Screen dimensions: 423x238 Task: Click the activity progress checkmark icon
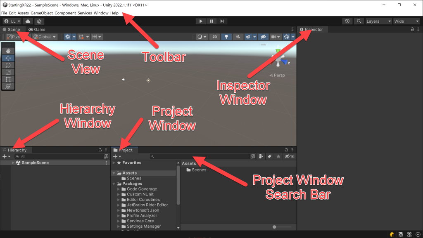418,234
